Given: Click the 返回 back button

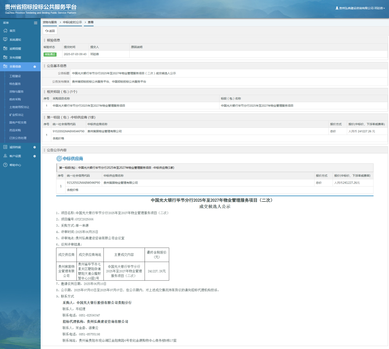Looking at the screenshot, I should (50, 31).
